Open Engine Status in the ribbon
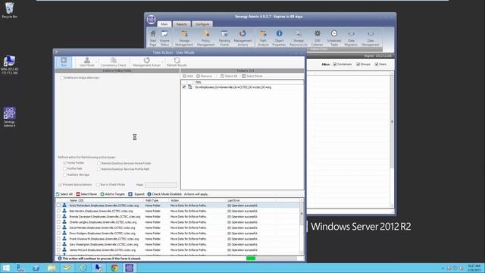Image resolution: width=485 pixels, height=273 pixels. tap(164, 39)
